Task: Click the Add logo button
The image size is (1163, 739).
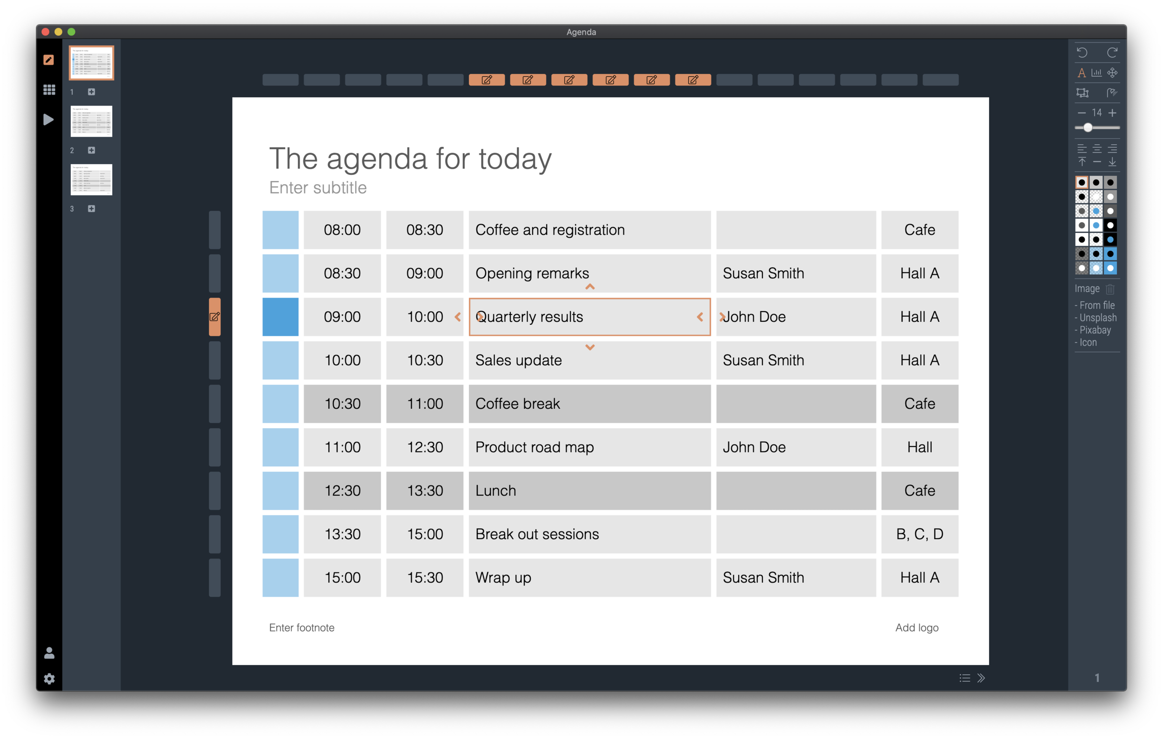Action: pyautogui.click(x=917, y=627)
